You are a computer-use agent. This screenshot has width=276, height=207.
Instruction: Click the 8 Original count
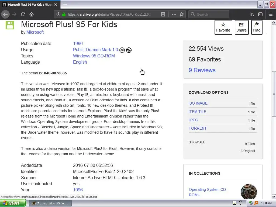click(248, 151)
